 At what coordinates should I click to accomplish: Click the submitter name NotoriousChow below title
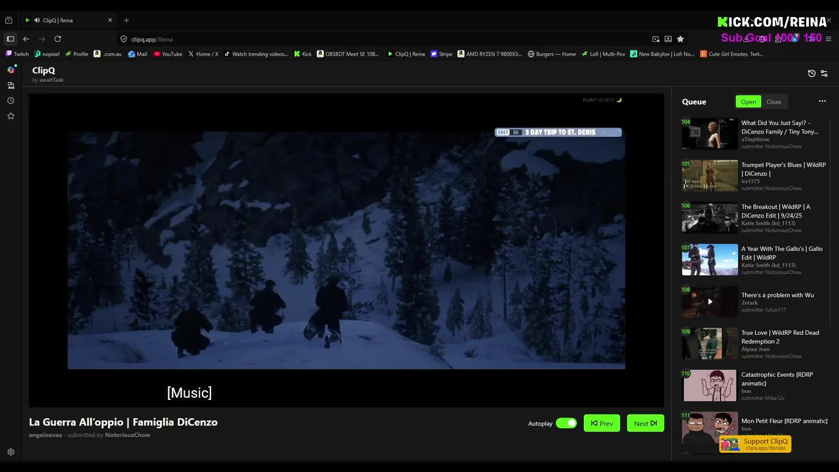tap(127, 435)
